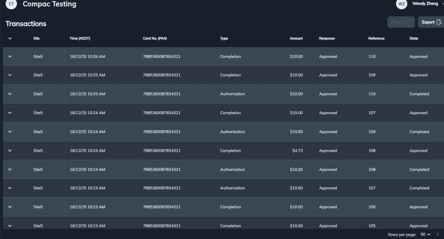
Task: Click Completed state in reference 107 row
Action: coord(419,188)
